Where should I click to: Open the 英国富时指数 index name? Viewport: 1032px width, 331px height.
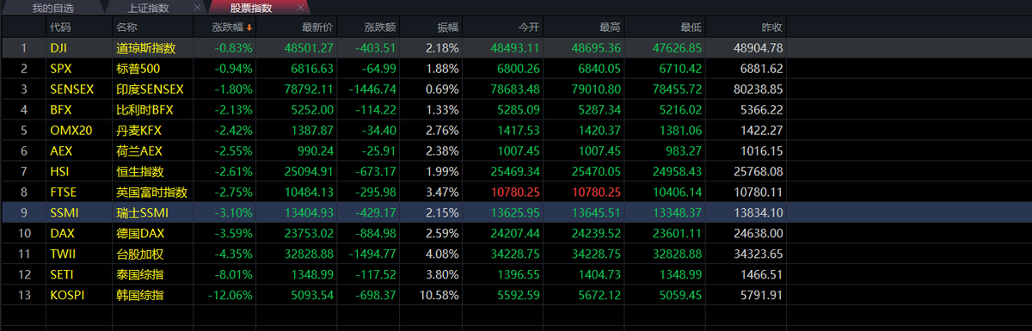click(151, 192)
